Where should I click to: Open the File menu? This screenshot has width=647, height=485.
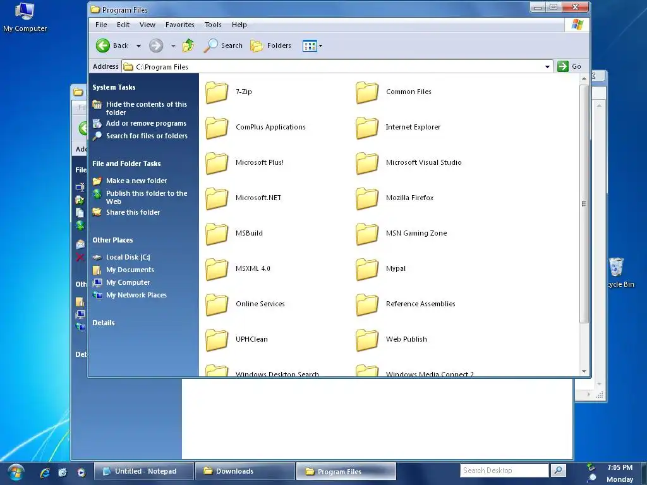pyautogui.click(x=101, y=25)
